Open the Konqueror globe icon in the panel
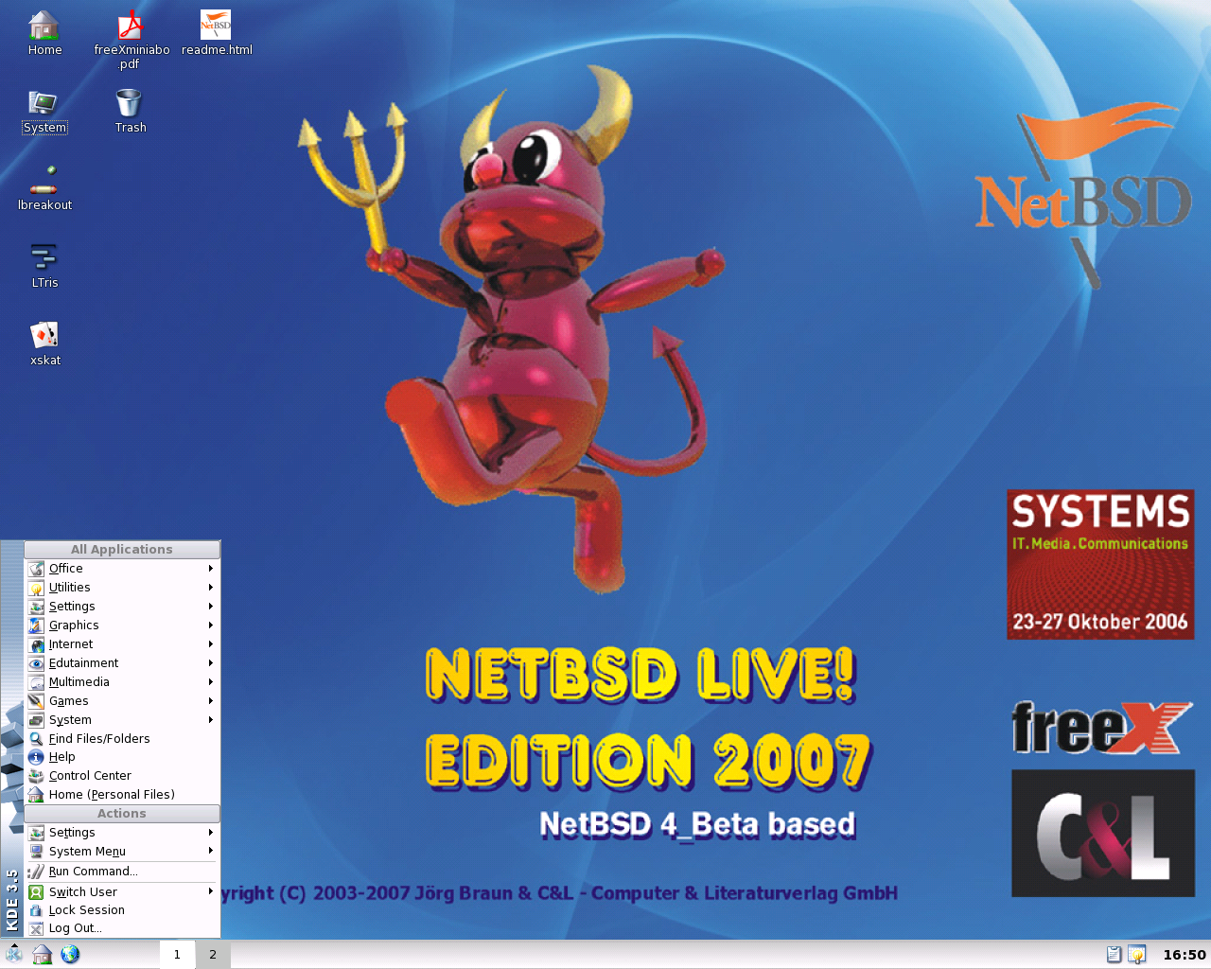 [70, 954]
